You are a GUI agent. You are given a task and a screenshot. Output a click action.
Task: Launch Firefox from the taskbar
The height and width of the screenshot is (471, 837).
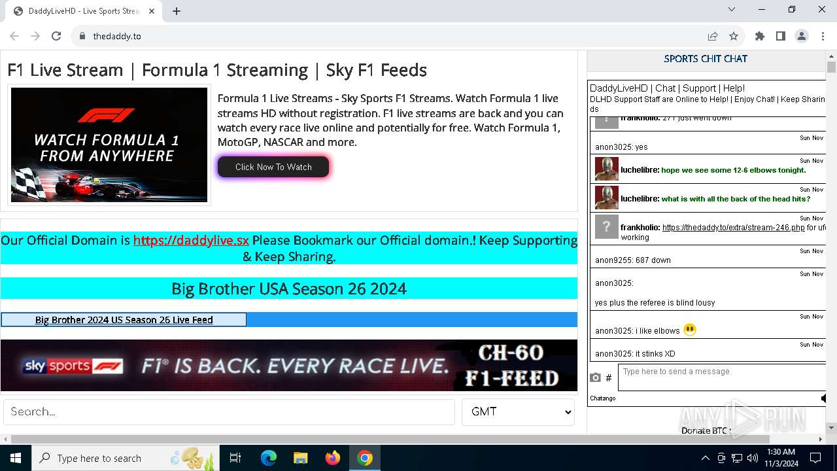pos(332,458)
